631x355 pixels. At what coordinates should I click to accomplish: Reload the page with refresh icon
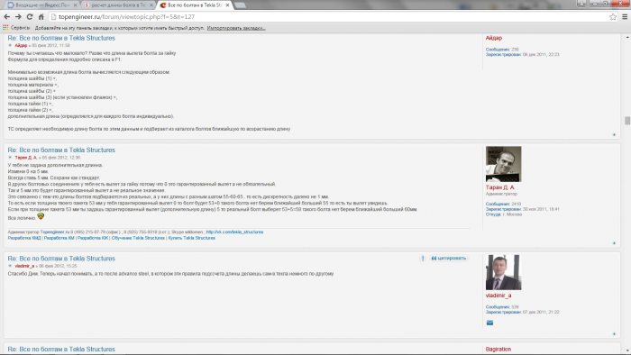click(30, 17)
